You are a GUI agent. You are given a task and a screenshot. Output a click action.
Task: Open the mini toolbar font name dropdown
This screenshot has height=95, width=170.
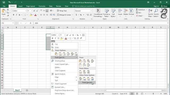pyautogui.click(x=59, y=35)
